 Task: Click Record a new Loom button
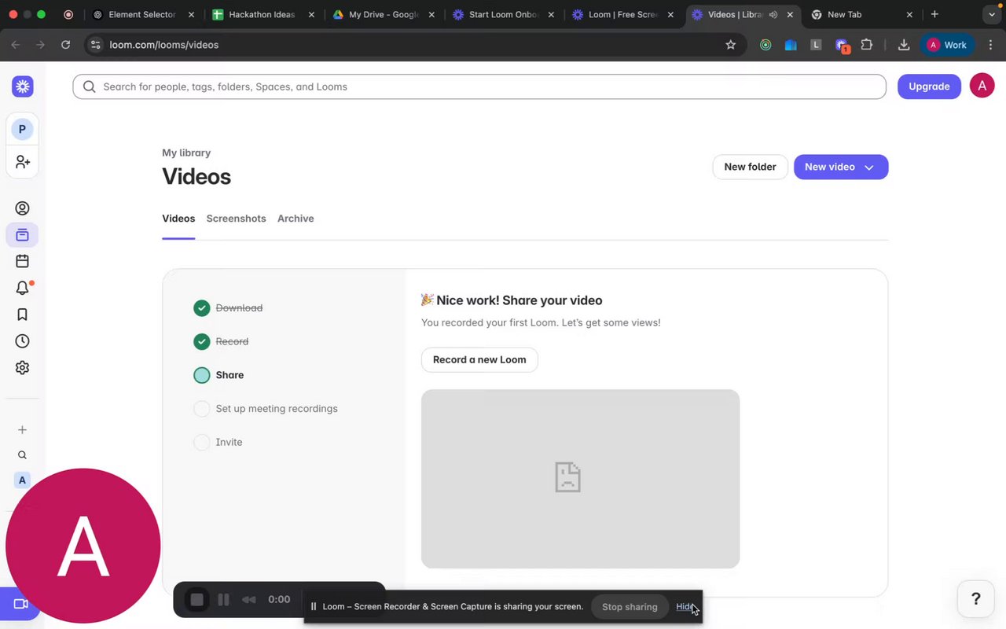tap(479, 359)
